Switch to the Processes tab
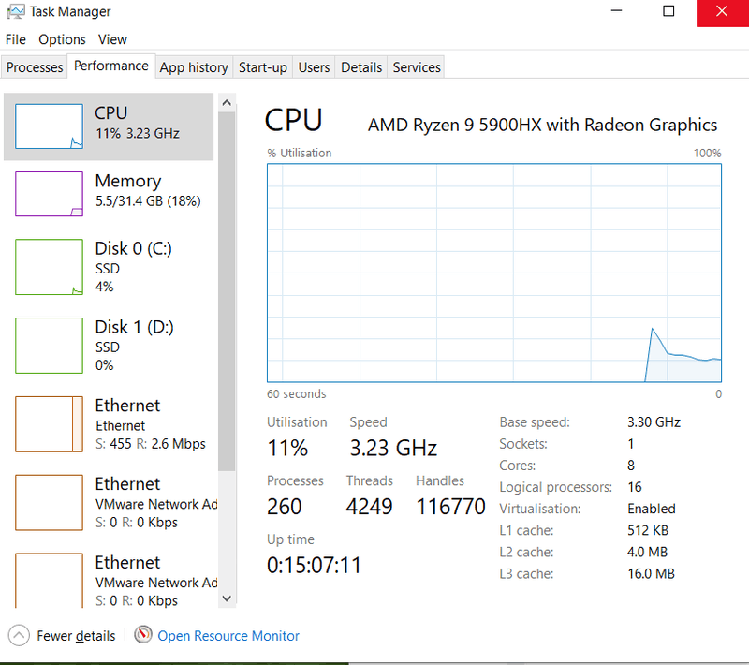Image resolution: width=749 pixels, height=665 pixels. [35, 67]
